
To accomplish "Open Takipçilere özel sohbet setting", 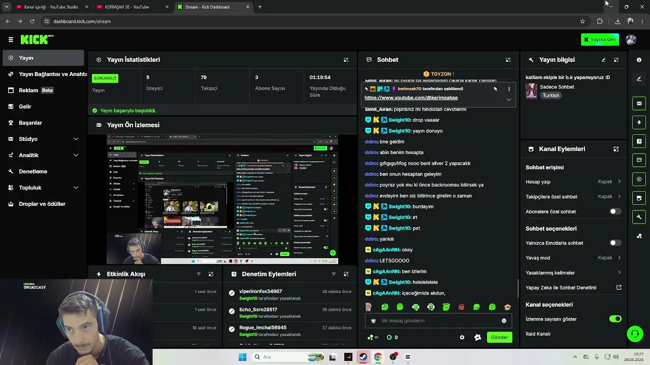I will [x=573, y=197].
